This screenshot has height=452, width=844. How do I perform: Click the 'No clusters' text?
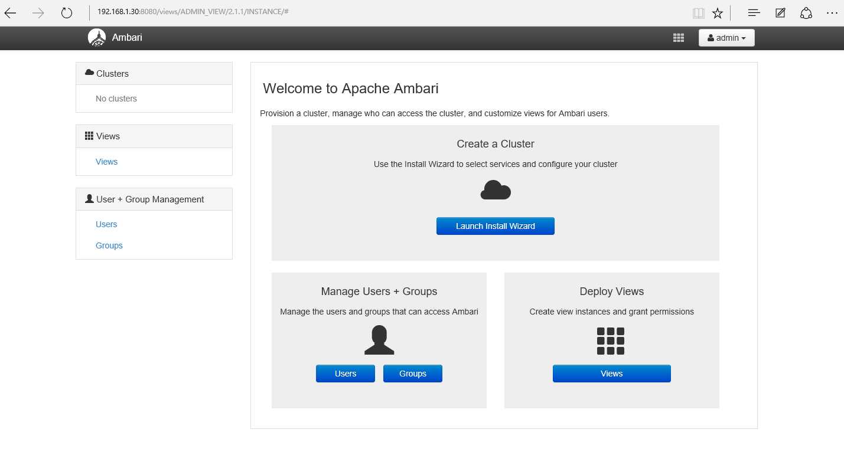(116, 99)
